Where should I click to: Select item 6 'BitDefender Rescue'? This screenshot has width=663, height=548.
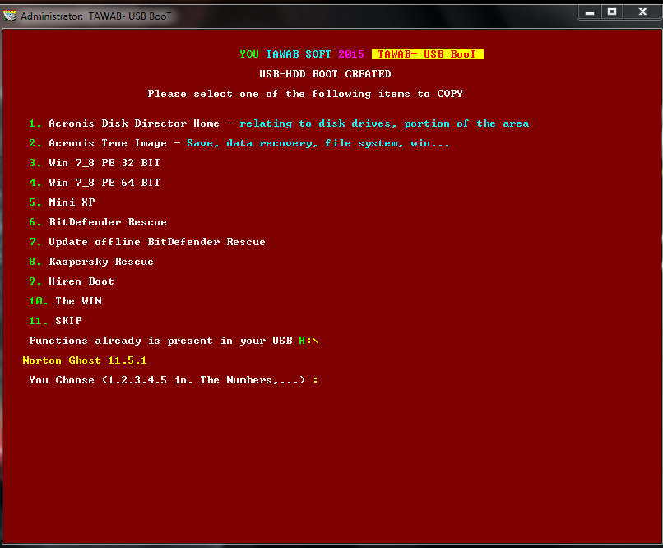click(98, 222)
